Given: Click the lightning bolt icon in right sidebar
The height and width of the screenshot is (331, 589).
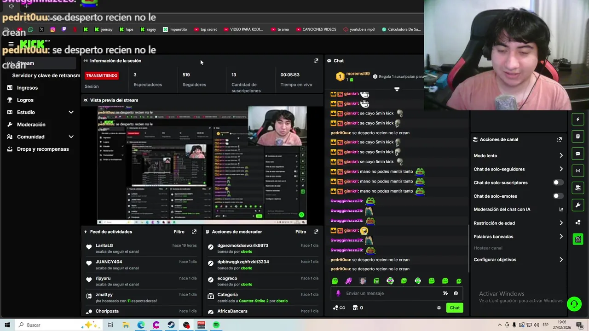Looking at the screenshot, I should pyautogui.click(x=578, y=120).
